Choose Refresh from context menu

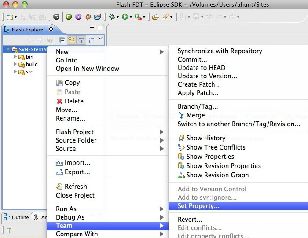(107, 187)
